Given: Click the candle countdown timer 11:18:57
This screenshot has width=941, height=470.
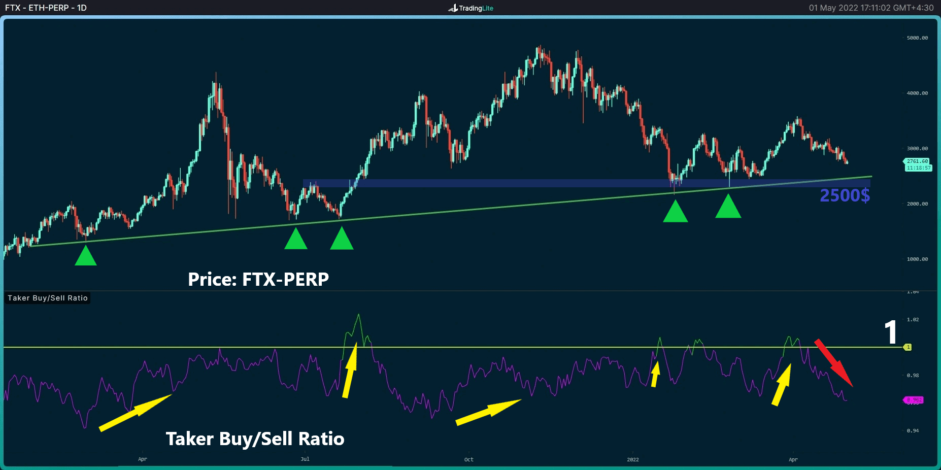Looking at the screenshot, I should 918,168.
